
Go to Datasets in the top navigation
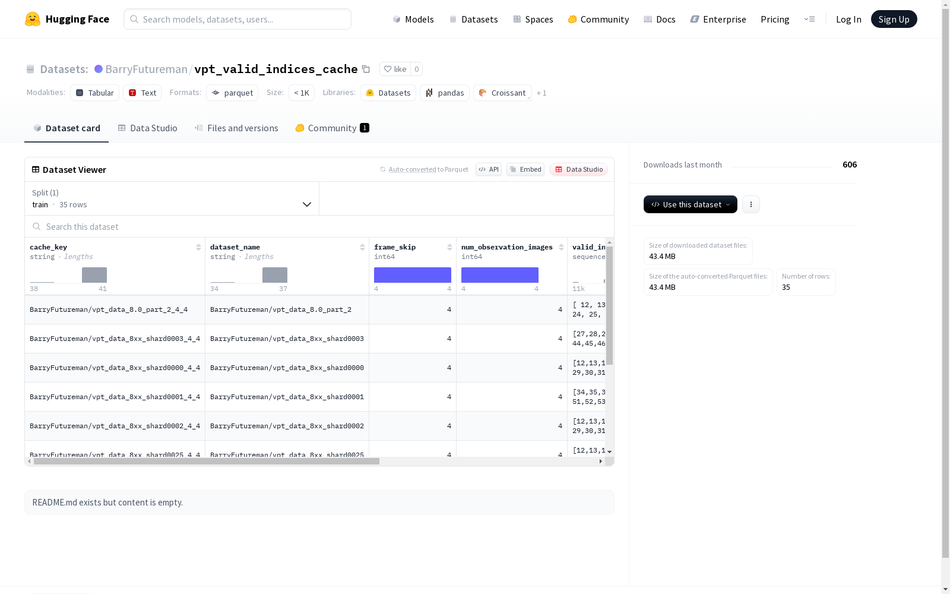(x=473, y=19)
